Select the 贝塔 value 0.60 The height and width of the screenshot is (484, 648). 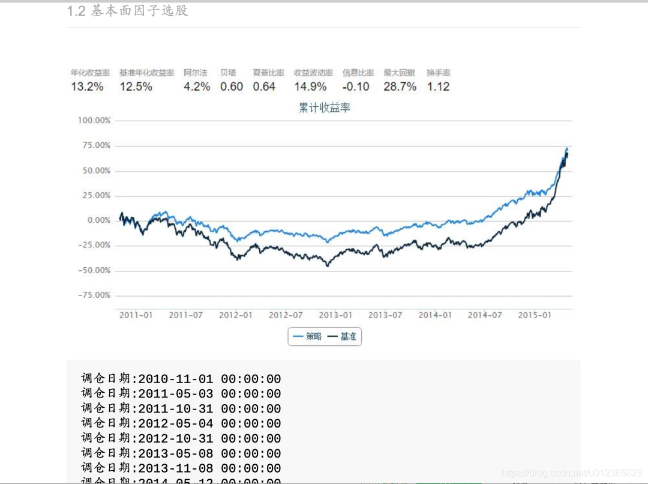[x=232, y=86]
